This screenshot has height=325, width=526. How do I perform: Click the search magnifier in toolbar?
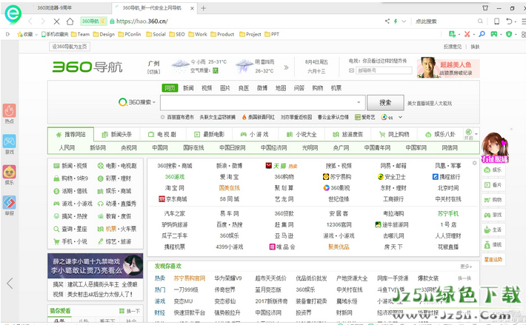point(480,21)
